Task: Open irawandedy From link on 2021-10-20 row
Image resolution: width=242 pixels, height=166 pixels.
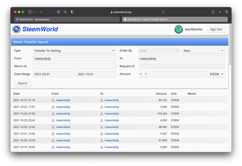Action: pyautogui.click(x=63, y=140)
